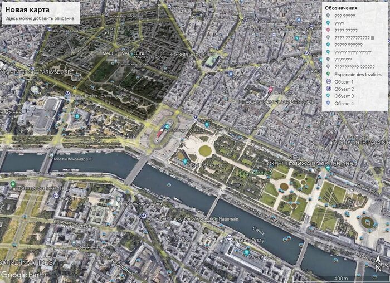Click the Google Earth logo
The width and height of the screenshot is (390, 283).
23,275
